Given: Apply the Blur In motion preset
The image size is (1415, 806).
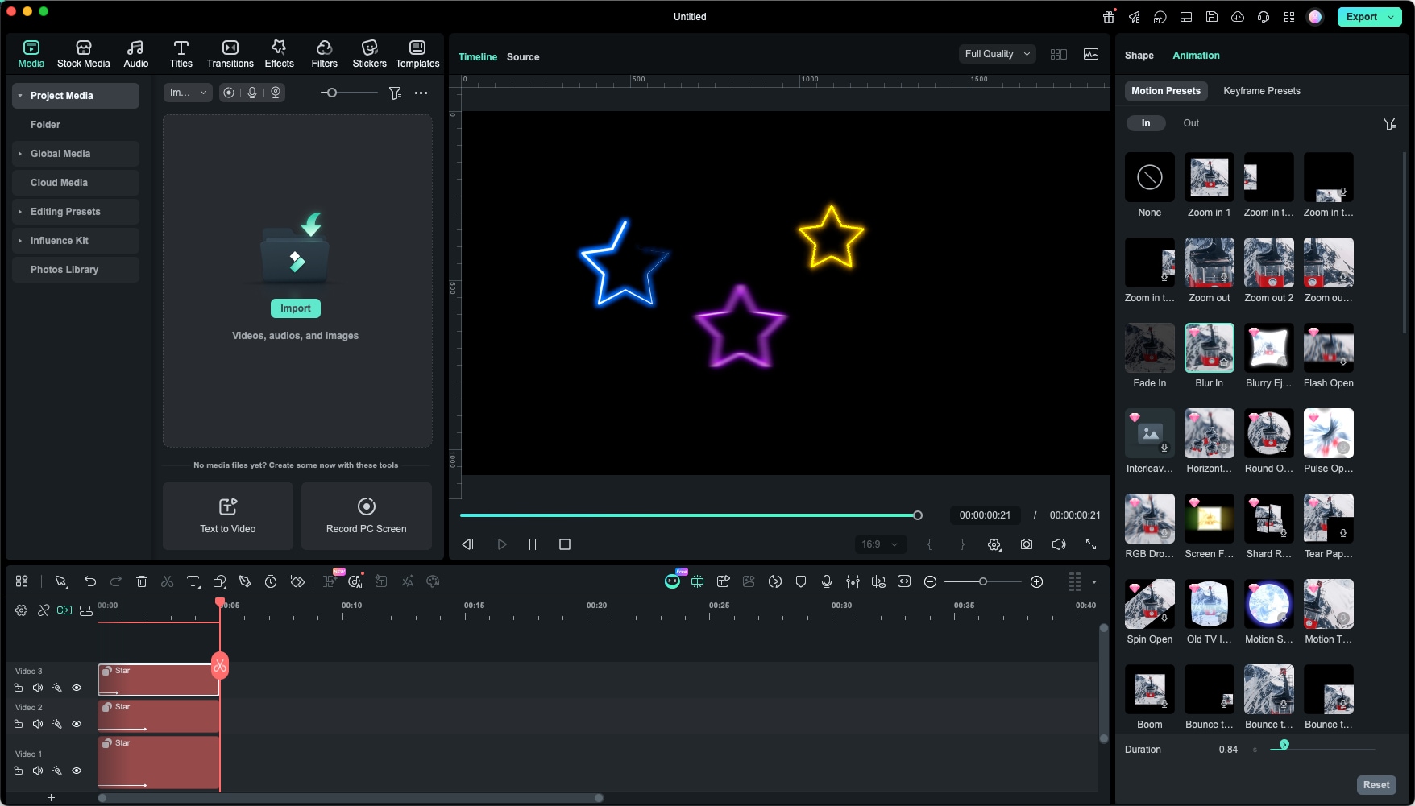Looking at the screenshot, I should point(1209,348).
